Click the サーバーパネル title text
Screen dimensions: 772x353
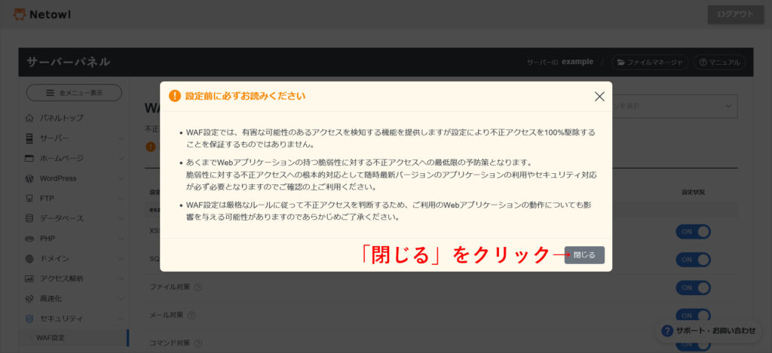pos(68,62)
